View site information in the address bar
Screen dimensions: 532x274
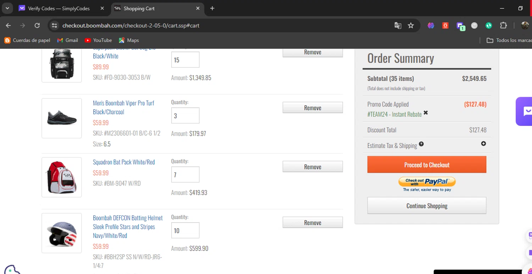[54, 26]
